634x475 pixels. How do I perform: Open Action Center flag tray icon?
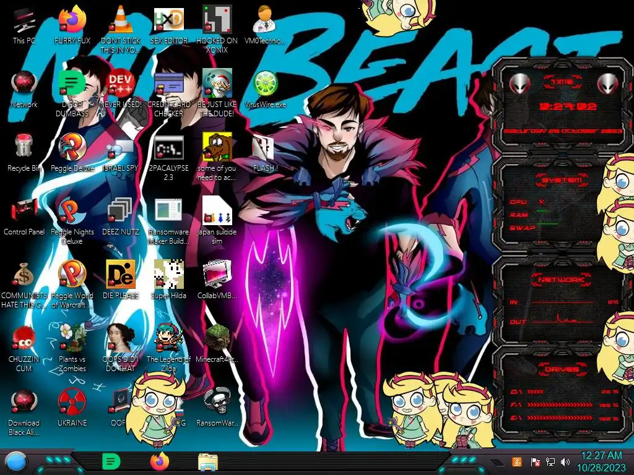pos(535,461)
